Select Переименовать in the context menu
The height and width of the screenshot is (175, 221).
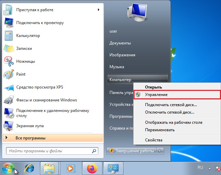coord(177,130)
